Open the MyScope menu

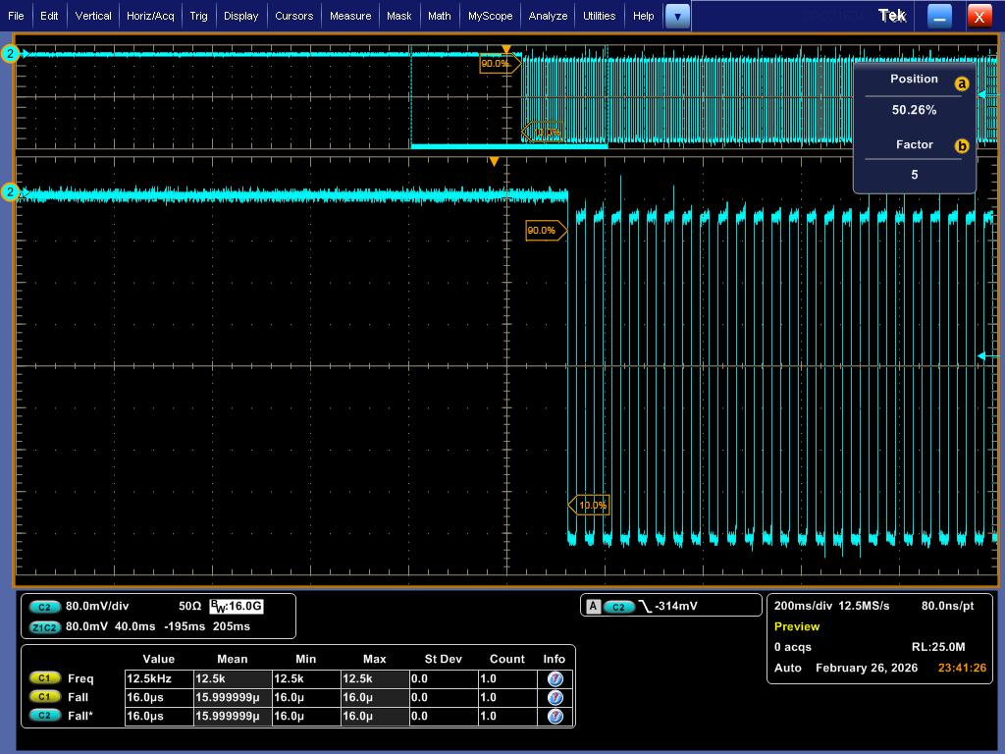click(490, 16)
